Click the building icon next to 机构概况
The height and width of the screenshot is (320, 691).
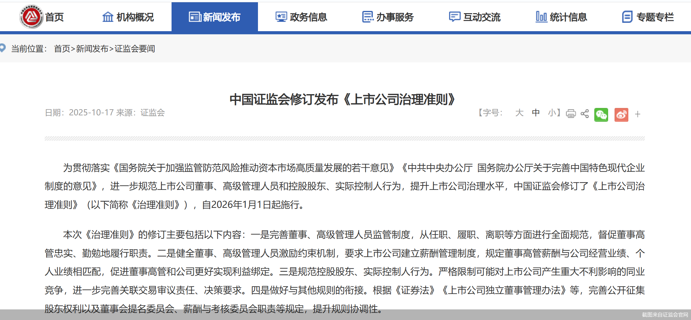[107, 17]
